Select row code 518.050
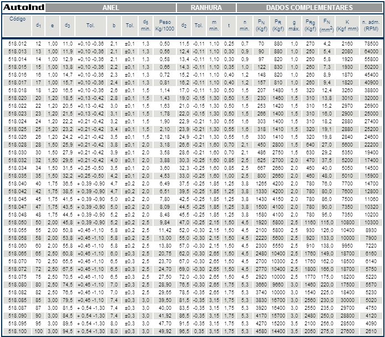 point(18,222)
